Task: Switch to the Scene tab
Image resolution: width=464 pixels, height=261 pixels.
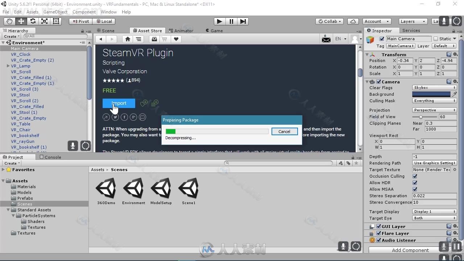Action: (105, 31)
